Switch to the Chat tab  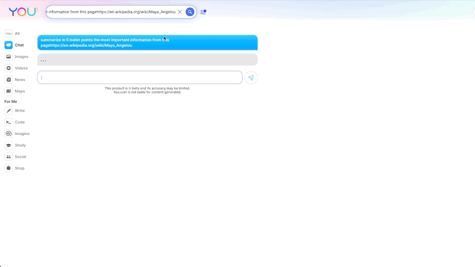[8, 45]
